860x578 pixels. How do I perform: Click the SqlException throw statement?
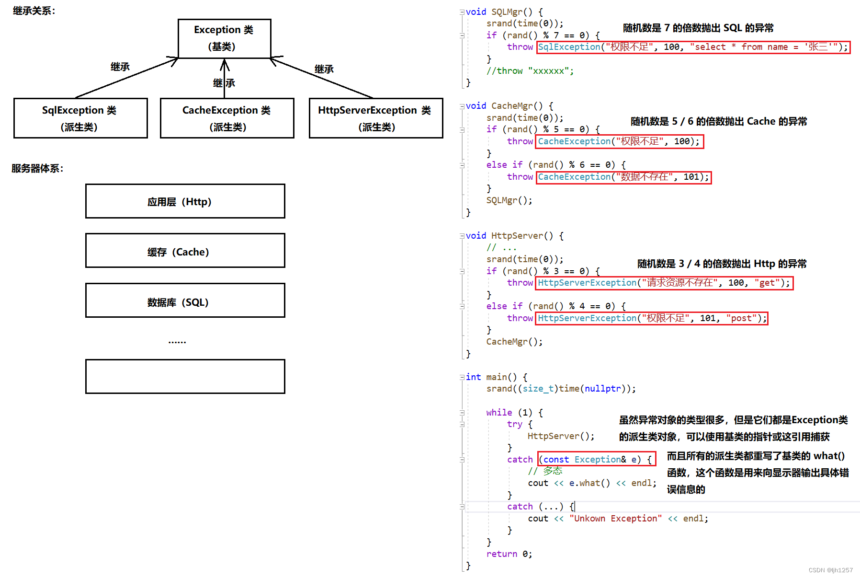pyautogui.click(x=693, y=47)
